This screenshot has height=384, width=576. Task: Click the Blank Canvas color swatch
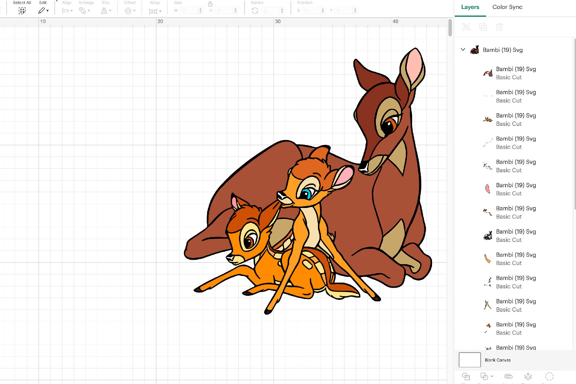pyautogui.click(x=469, y=360)
